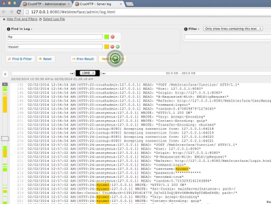Click log line 203 Accepting connection from 127.0.0.1:64018
The width and height of the screenshot is (271, 204).
point(120,129)
